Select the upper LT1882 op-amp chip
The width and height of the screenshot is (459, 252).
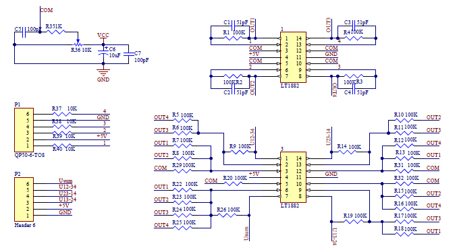[x=293, y=57]
